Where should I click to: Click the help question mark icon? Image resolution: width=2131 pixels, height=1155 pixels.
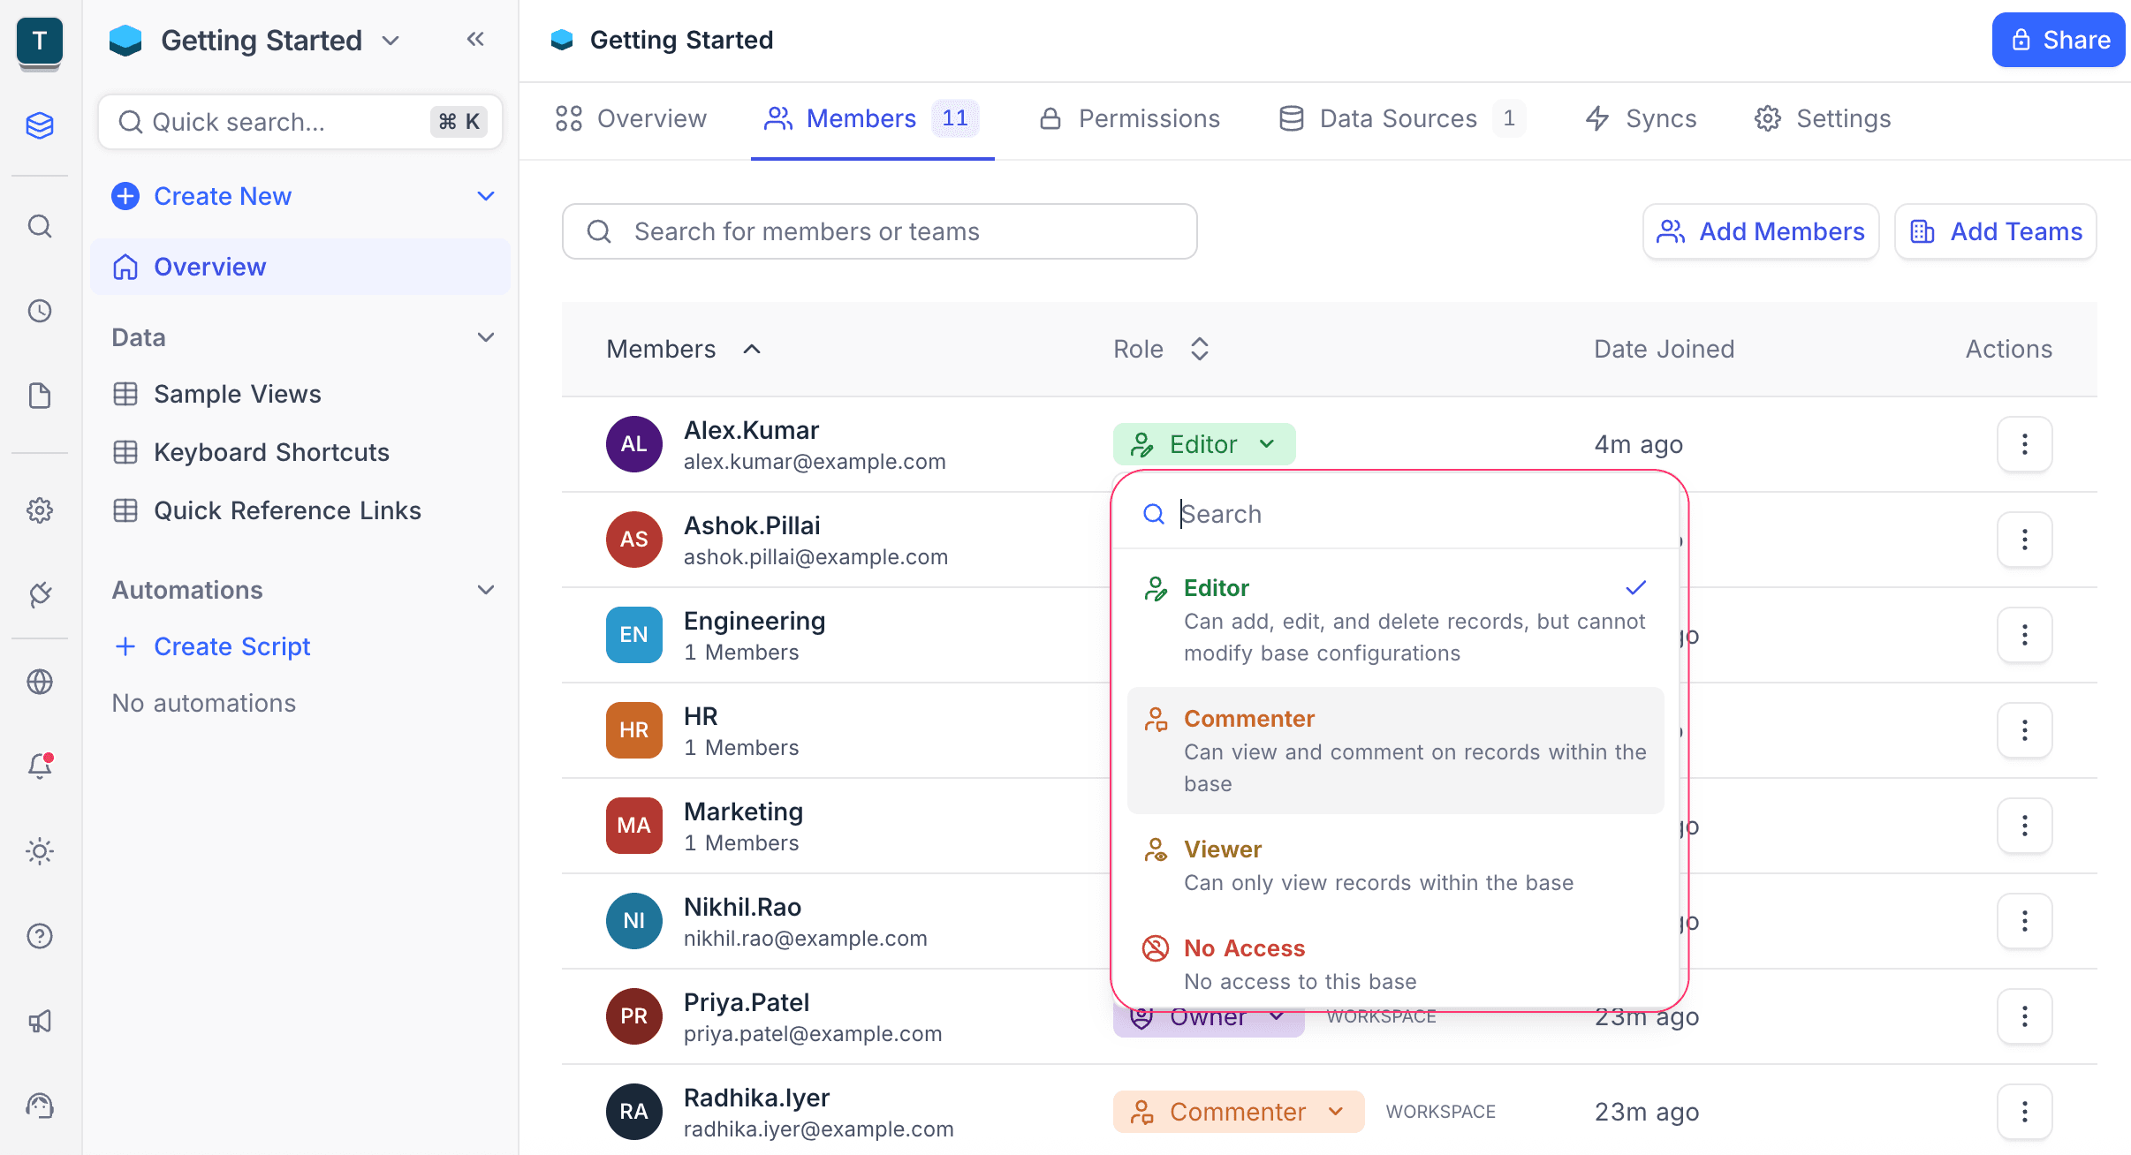[40, 936]
